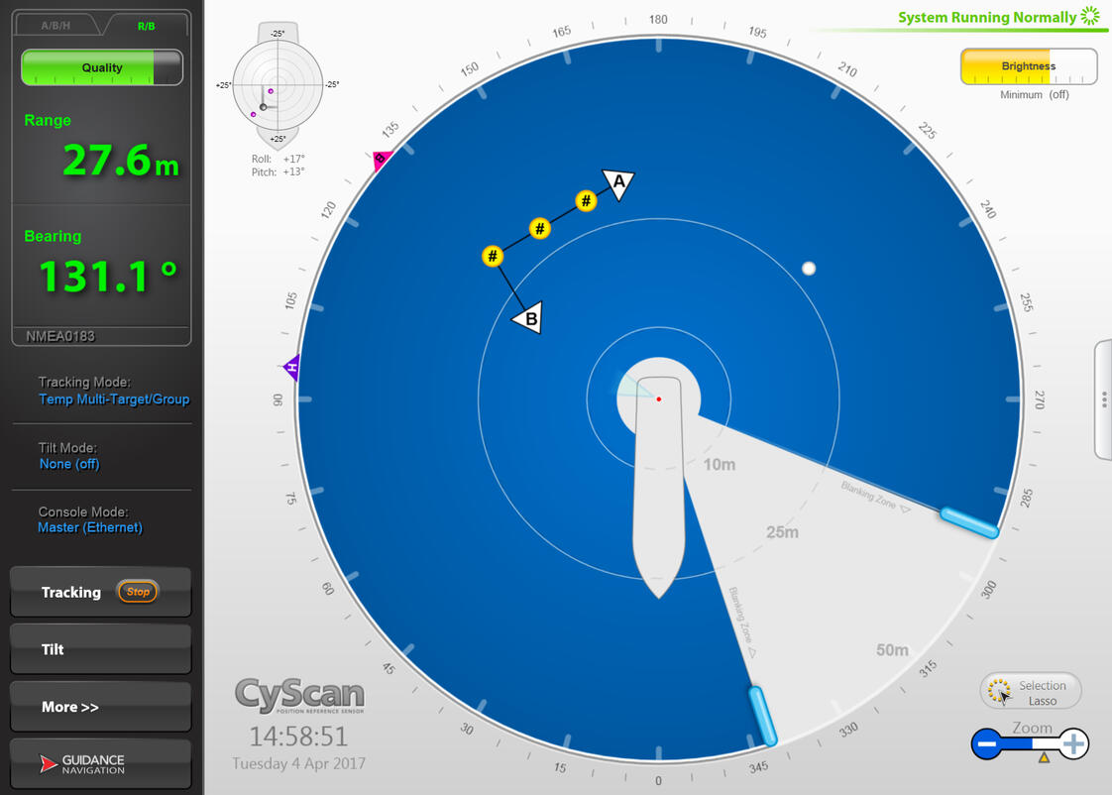This screenshot has height=795, width=1112.
Task: Change the Tilt Mode None (off) setting
Action: tap(69, 464)
